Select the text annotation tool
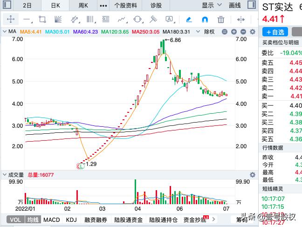The height and width of the screenshot is (227, 302). pyautogui.click(x=170, y=20)
